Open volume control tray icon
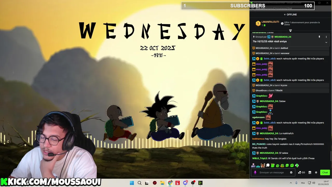The height and width of the screenshot is (187, 332). coord(314,183)
